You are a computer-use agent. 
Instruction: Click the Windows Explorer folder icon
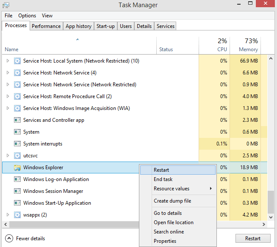pyautogui.click(x=17, y=167)
